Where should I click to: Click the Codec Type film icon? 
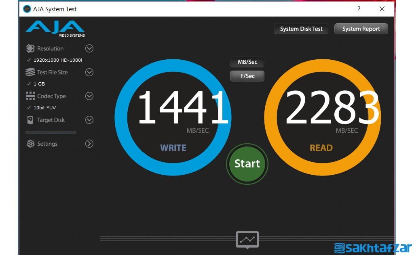tap(30, 96)
